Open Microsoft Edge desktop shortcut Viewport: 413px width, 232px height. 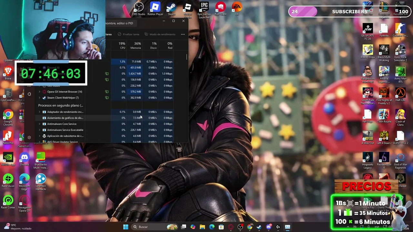pos(25,182)
